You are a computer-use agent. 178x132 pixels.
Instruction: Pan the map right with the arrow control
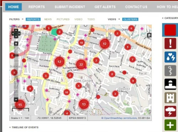(x=19, y=33)
